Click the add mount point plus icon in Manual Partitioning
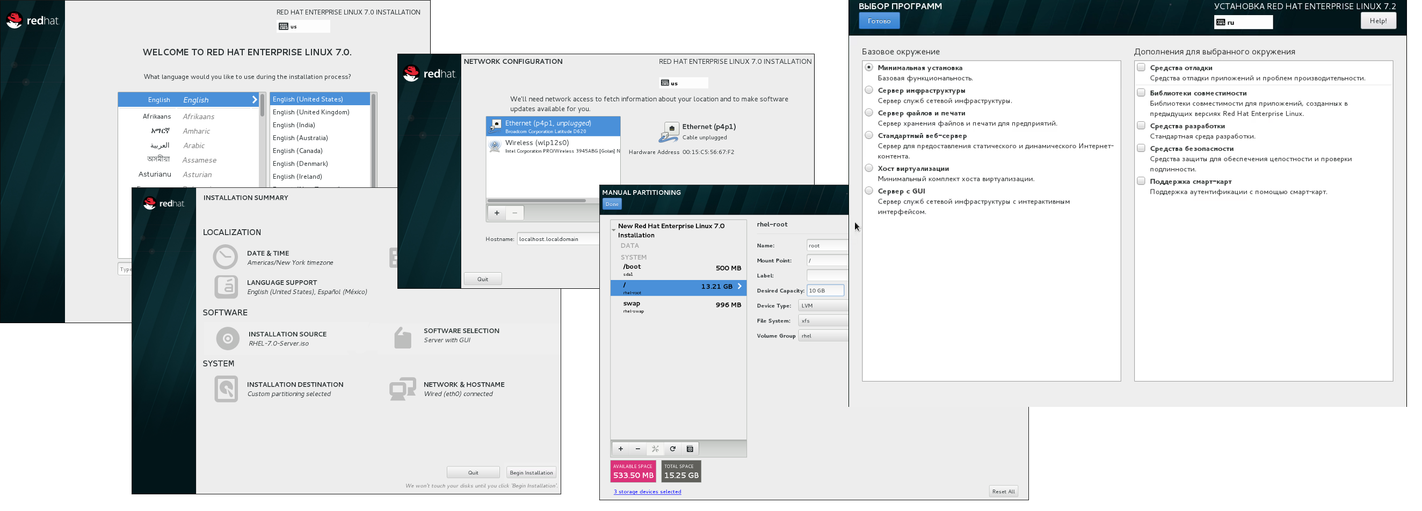 (x=620, y=449)
